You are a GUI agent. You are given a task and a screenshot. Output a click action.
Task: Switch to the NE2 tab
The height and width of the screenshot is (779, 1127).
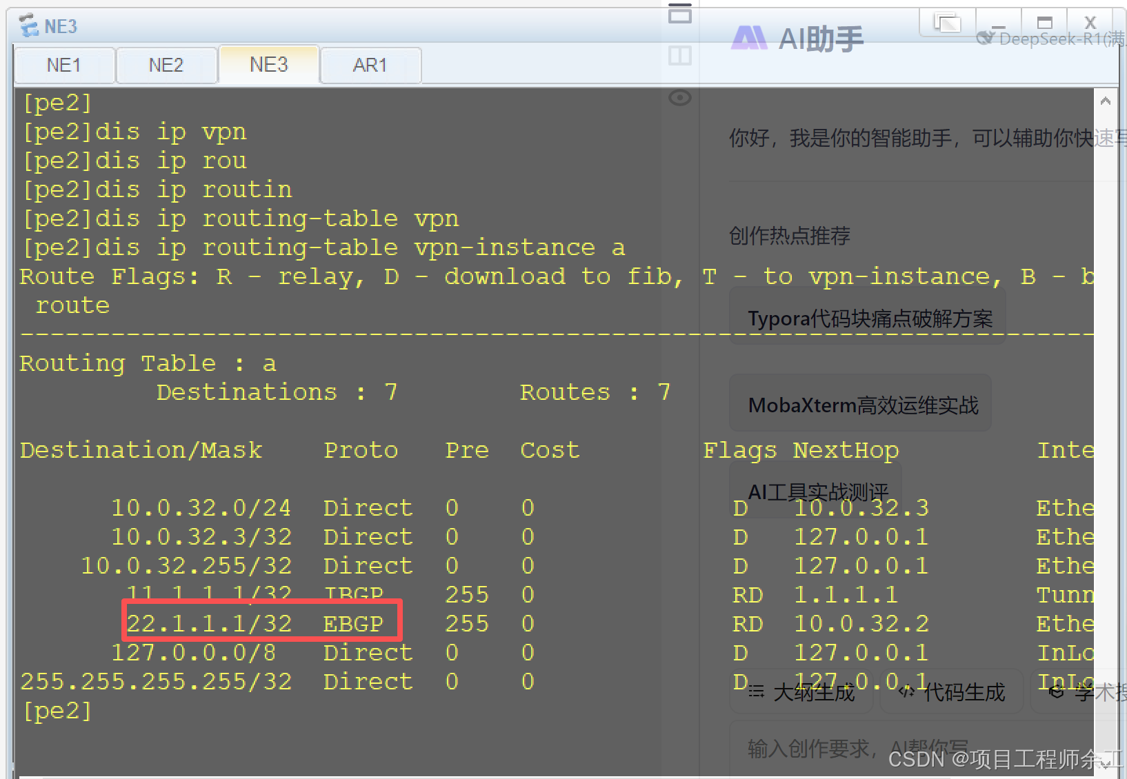click(x=166, y=65)
